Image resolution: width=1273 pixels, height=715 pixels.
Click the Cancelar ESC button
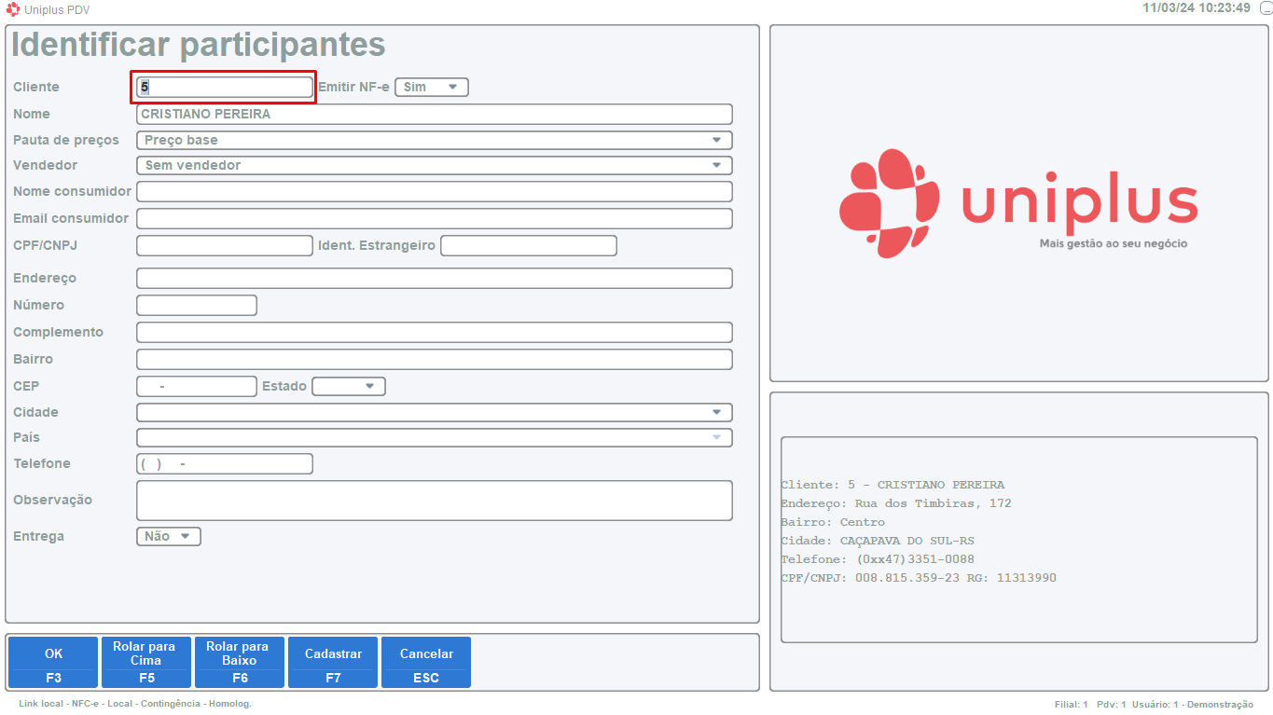[x=426, y=662]
